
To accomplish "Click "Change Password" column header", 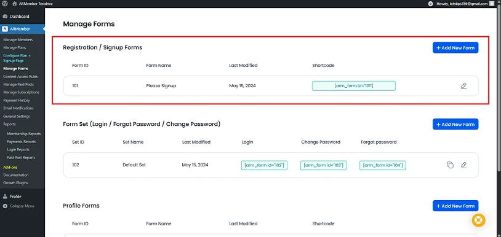I will coord(321,142).
